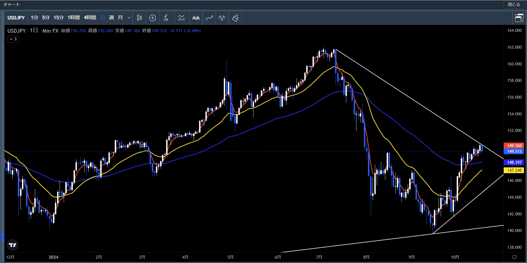This screenshot has width=527, height=263.
Task: Select the 週 weekly timeframe
Action: pos(111,18)
